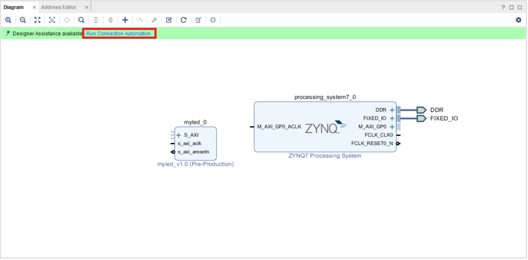This screenshot has height=260, width=528.
Task: Switch to the Address Editor tab
Action: coord(59,7)
